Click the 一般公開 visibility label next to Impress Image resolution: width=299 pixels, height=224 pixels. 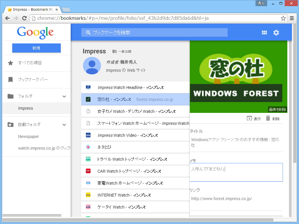pos(122,52)
